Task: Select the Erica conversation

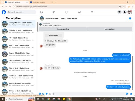Action: click(x=18, y=69)
